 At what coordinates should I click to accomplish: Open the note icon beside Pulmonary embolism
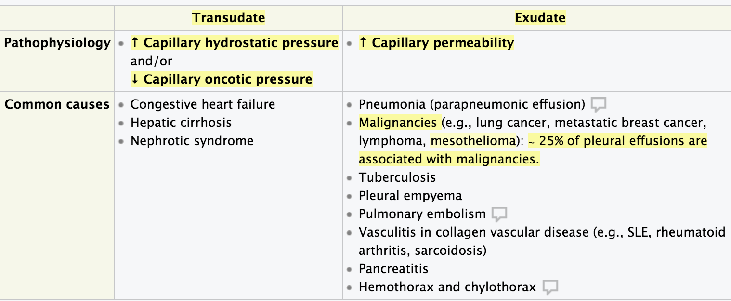click(500, 214)
